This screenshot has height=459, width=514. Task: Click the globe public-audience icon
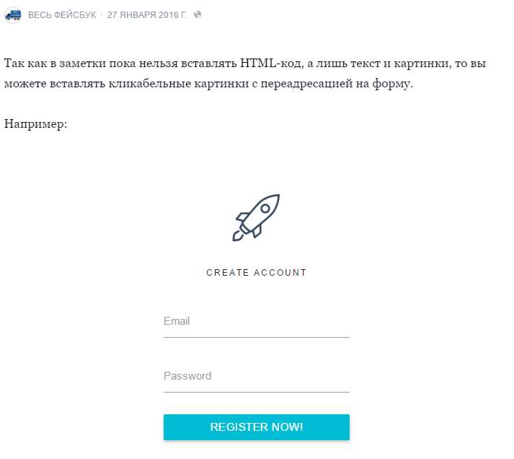[x=198, y=14]
